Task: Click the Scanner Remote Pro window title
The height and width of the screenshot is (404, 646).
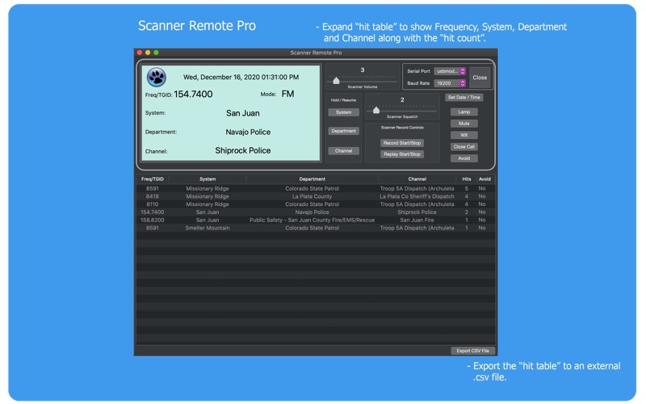Action: tap(316, 53)
